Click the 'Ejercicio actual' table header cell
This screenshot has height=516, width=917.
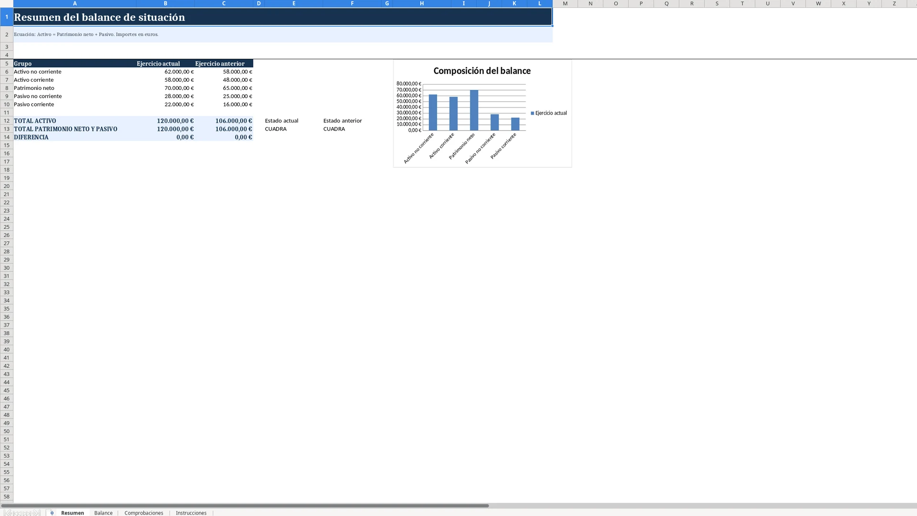(166, 64)
